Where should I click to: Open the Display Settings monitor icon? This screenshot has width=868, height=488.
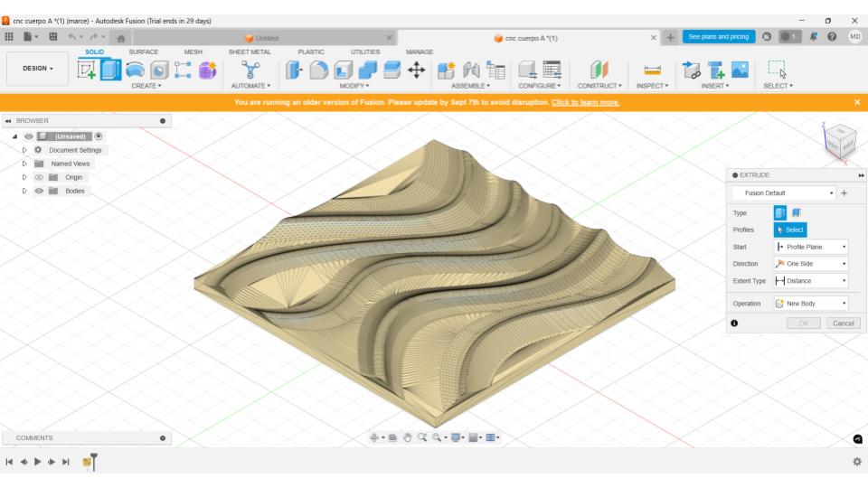[x=456, y=437]
